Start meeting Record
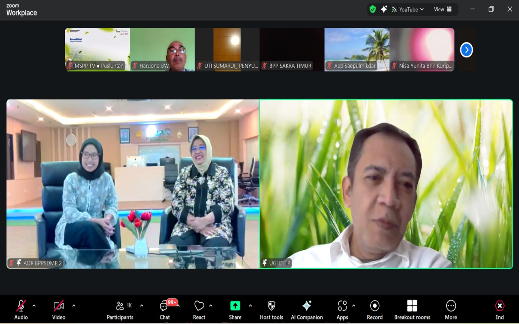 tap(374, 310)
